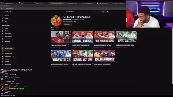Play the SCHULE, GAMING, ERFOLG video

(x=104, y=56)
